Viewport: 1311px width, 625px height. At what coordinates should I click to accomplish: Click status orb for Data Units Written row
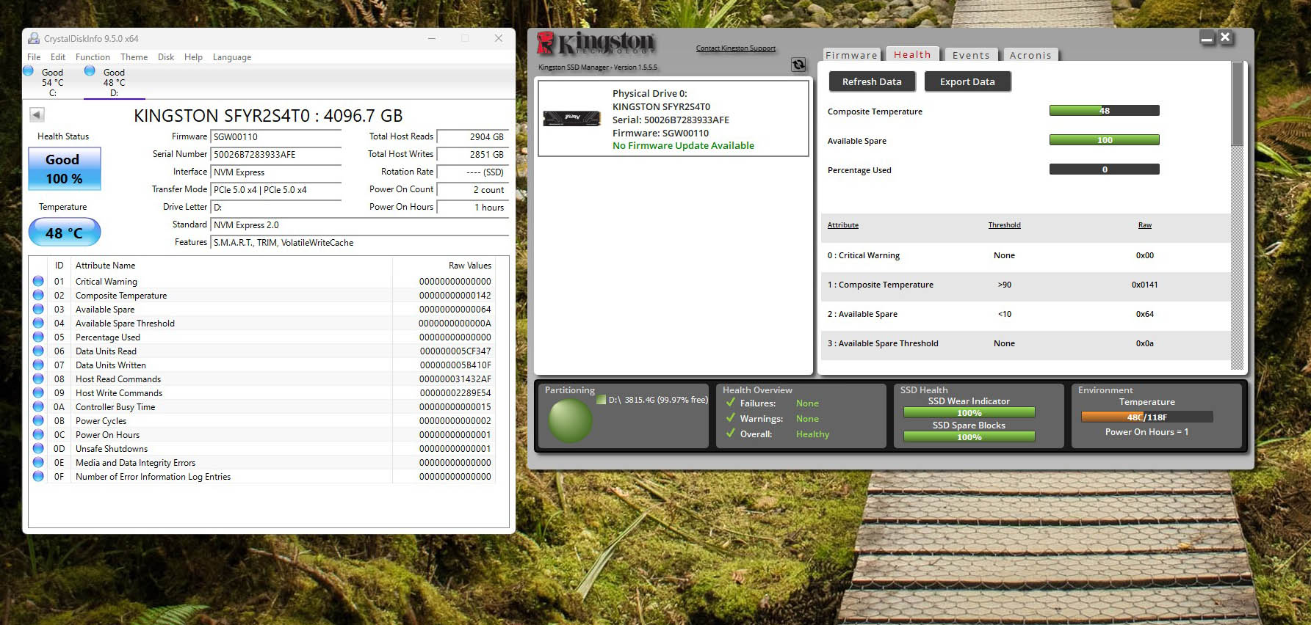tap(38, 365)
